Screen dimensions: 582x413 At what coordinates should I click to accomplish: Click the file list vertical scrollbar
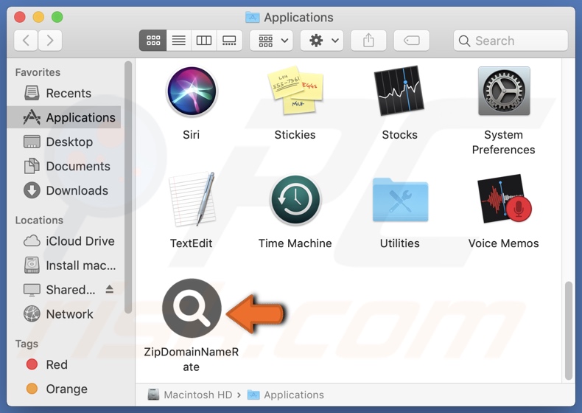[x=568, y=330]
